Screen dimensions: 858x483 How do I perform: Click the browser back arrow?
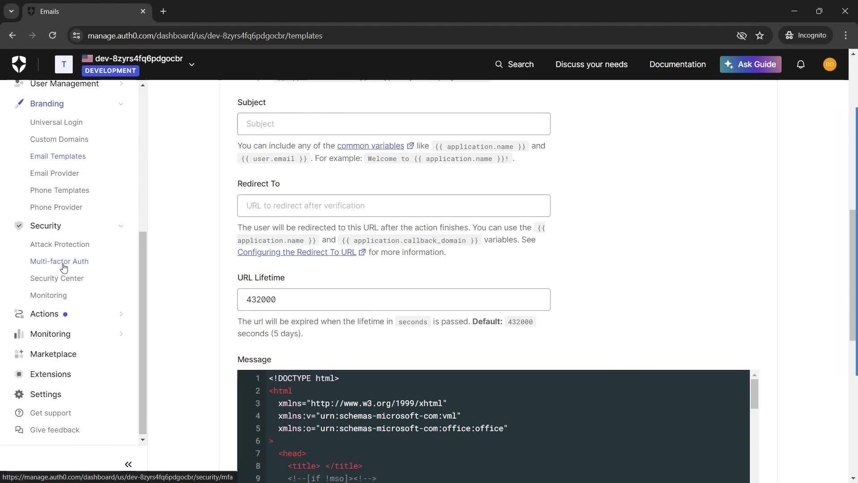pyautogui.click(x=12, y=35)
